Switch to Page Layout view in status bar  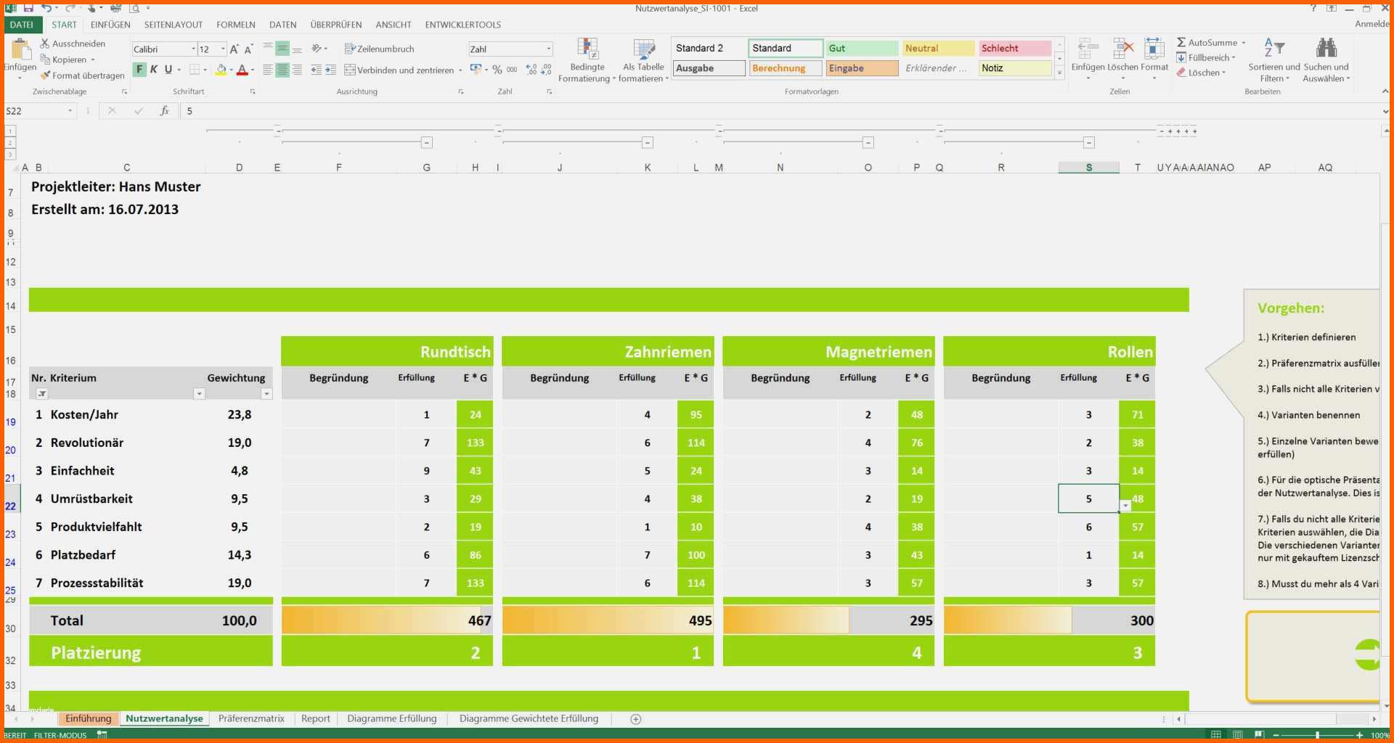click(x=1238, y=735)
